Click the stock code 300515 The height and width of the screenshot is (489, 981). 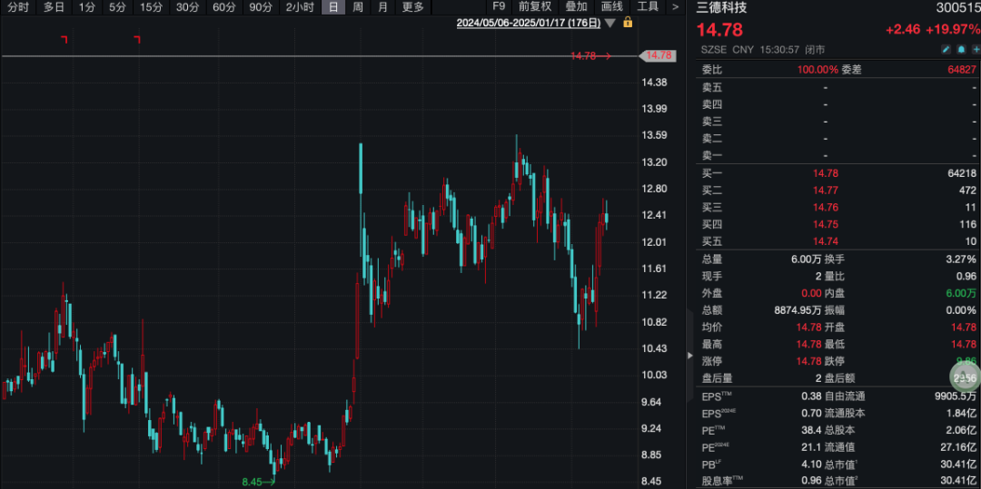click(957, 8)
